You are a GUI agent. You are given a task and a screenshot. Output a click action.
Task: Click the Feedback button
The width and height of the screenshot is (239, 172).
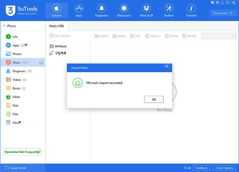point(201,168)
